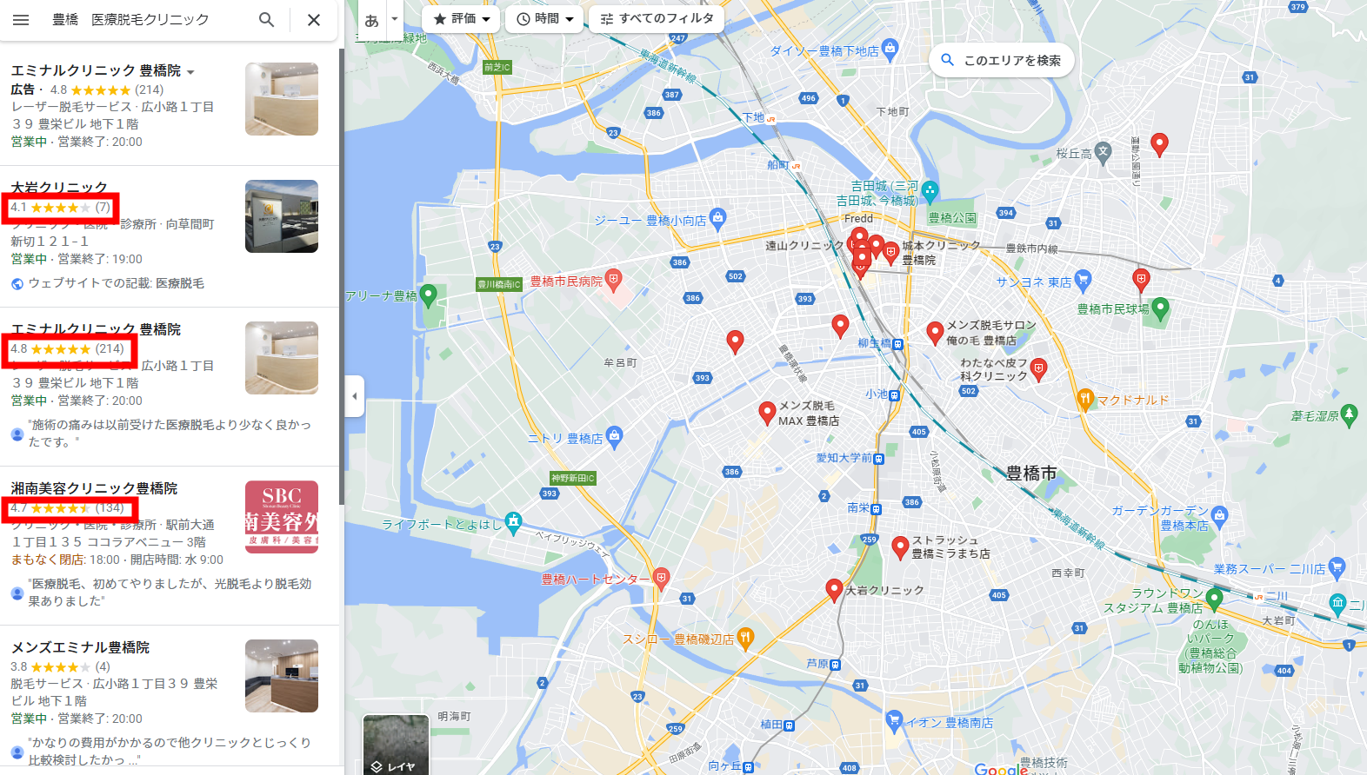Open the レイヤ layers thumbnail
The width and height of the screenshot is (1367, 775).
coord(396,745)
